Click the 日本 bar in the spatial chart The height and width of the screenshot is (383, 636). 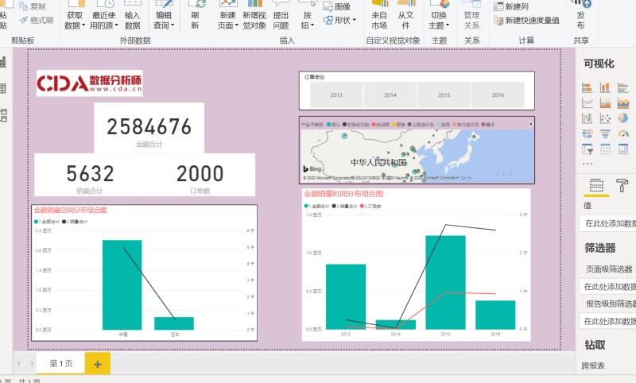click(x=174, y=323)
